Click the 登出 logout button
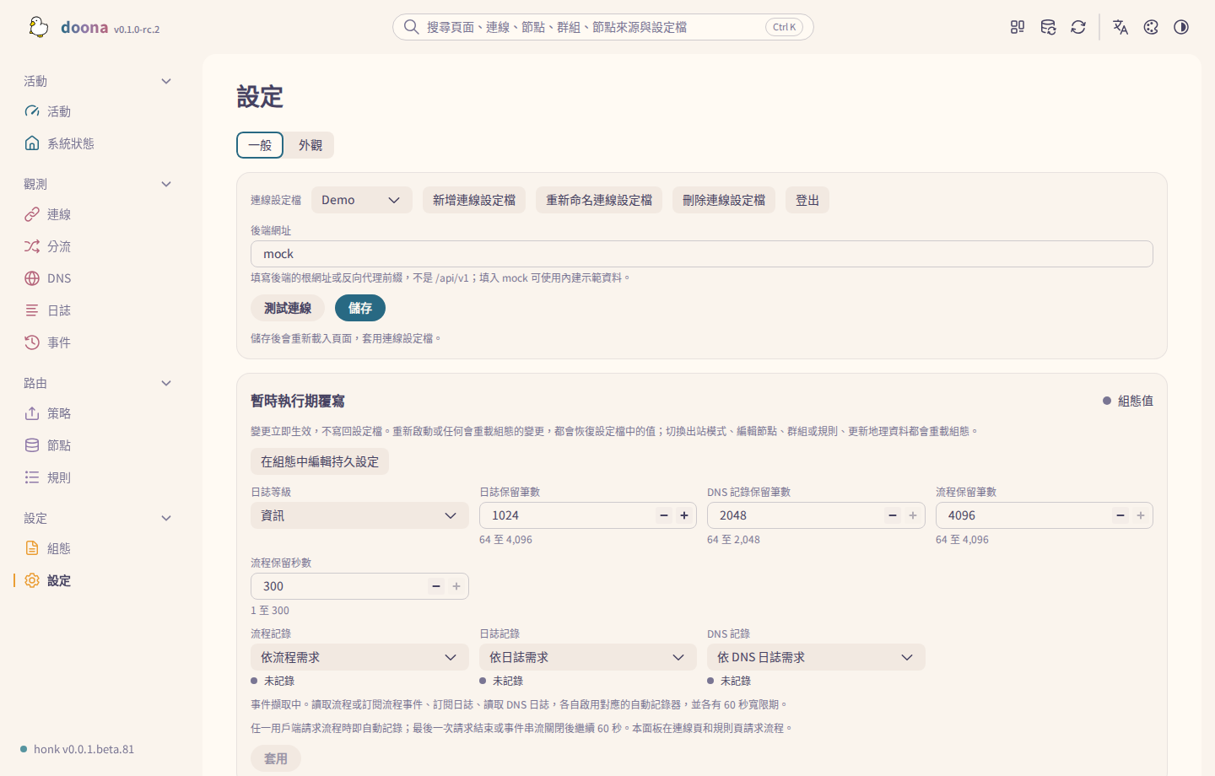Viewport: 1215px width, 776px height. pyautogui.click(x=807, y=200)
